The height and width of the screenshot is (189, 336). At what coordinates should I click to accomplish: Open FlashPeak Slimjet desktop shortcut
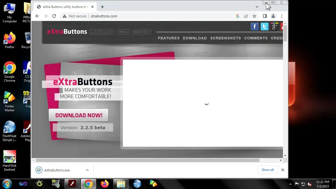(x=10, y=131)
